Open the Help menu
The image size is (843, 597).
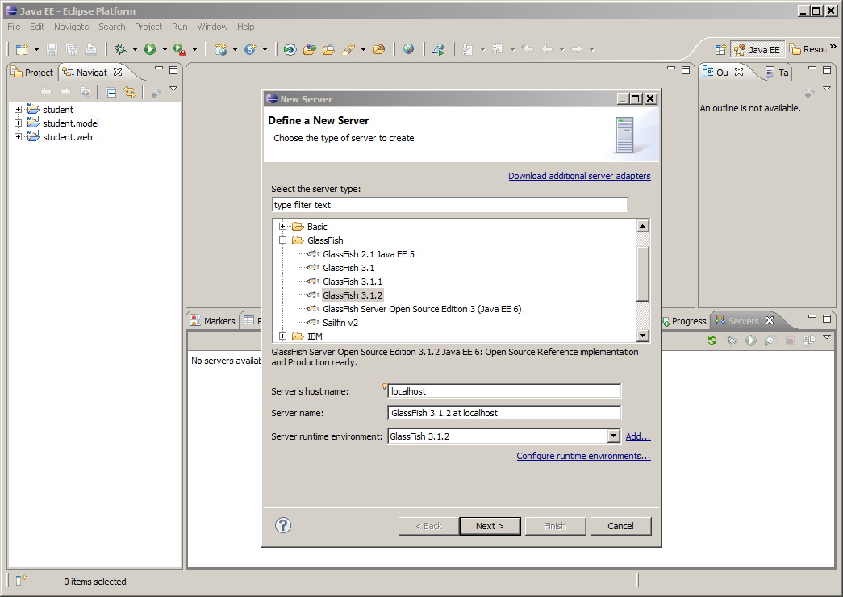[246, 27]
